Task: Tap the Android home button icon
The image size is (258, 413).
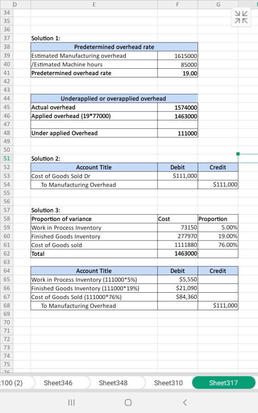Action: tap(128, 402)
